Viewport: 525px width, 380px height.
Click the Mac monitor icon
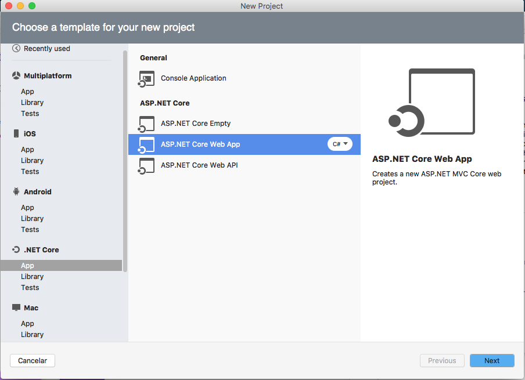pos(16,307)
